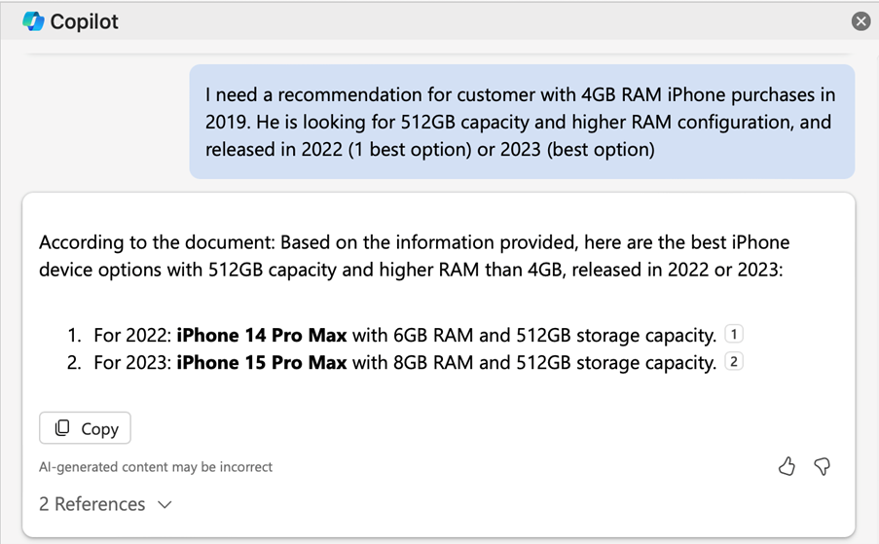Screen dimensions: 879x544
Task: Expand the references chevron arrow
Action: [165, 504]
